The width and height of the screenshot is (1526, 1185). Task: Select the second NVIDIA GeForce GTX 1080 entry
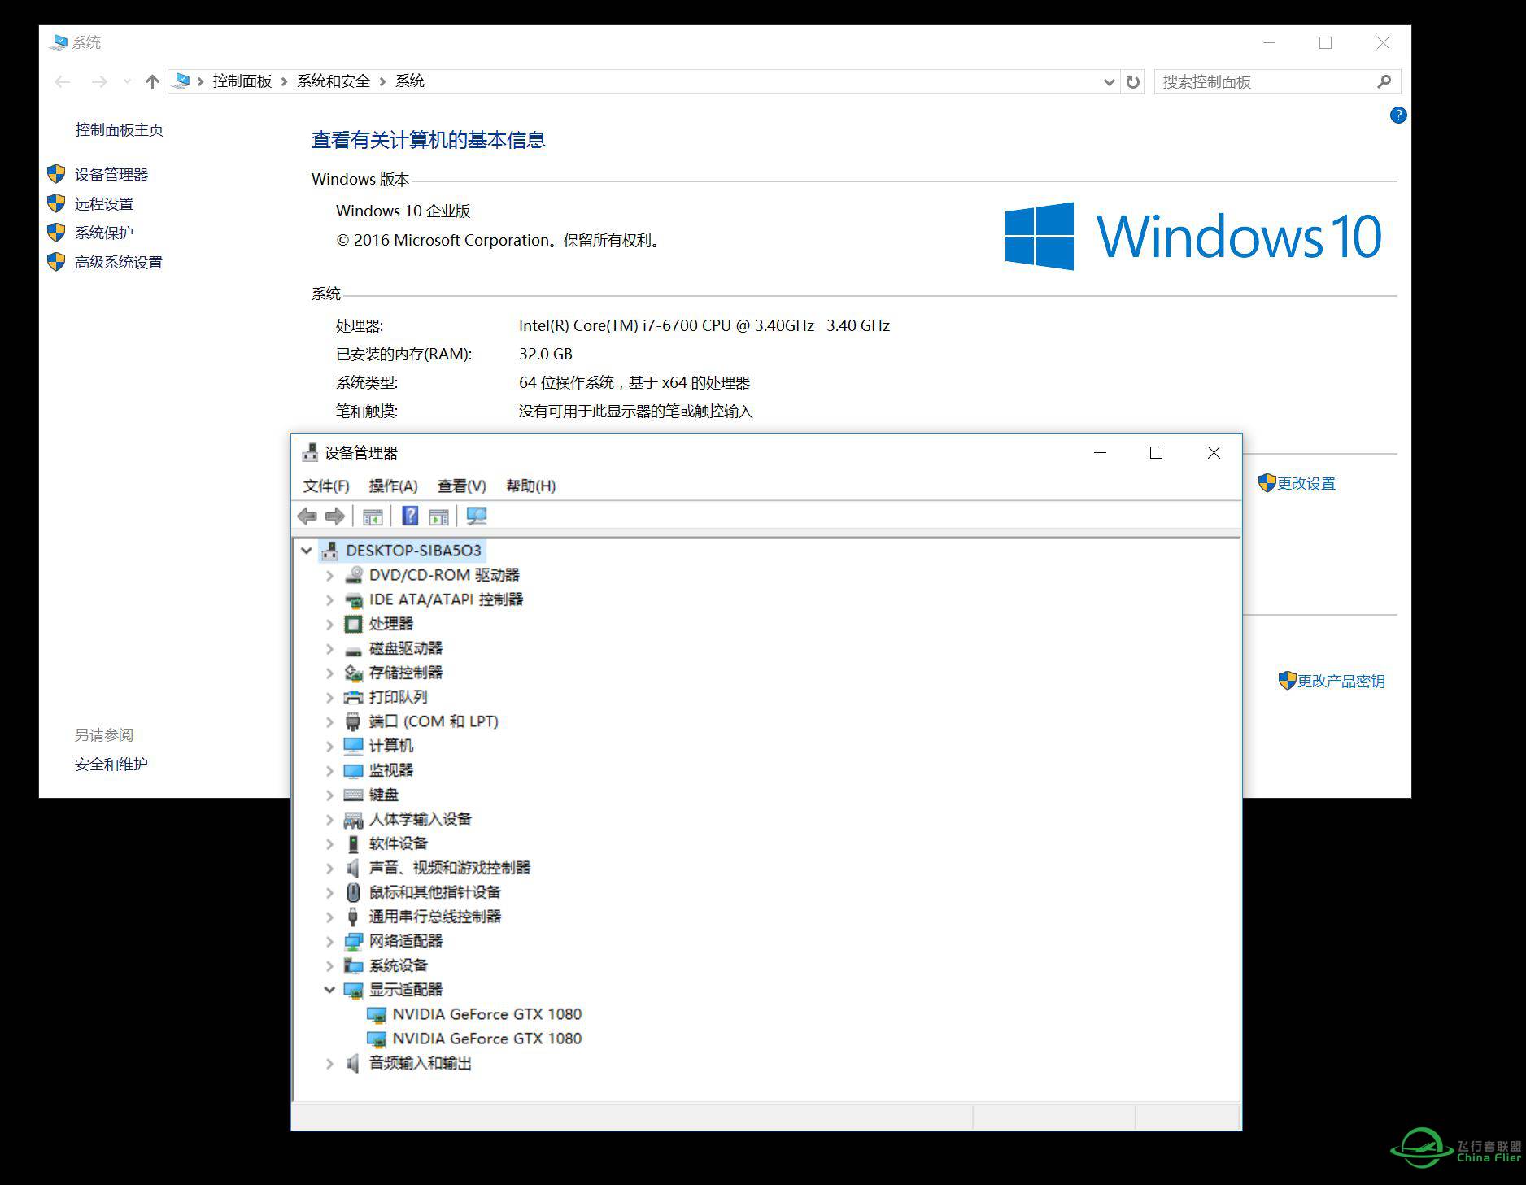tap(486, 1039)
